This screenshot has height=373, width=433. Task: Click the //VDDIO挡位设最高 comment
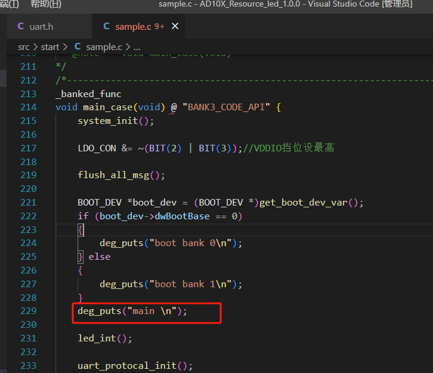(x=288, y=148)
